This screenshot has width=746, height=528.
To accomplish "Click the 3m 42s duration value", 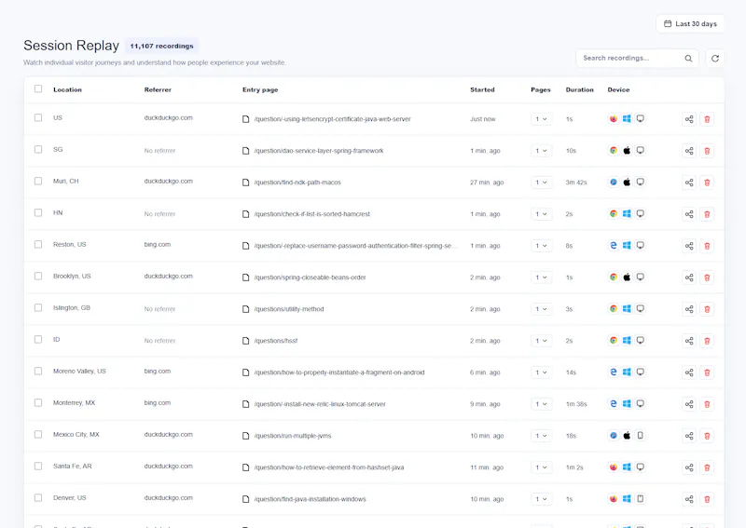I will coord(576,183).
